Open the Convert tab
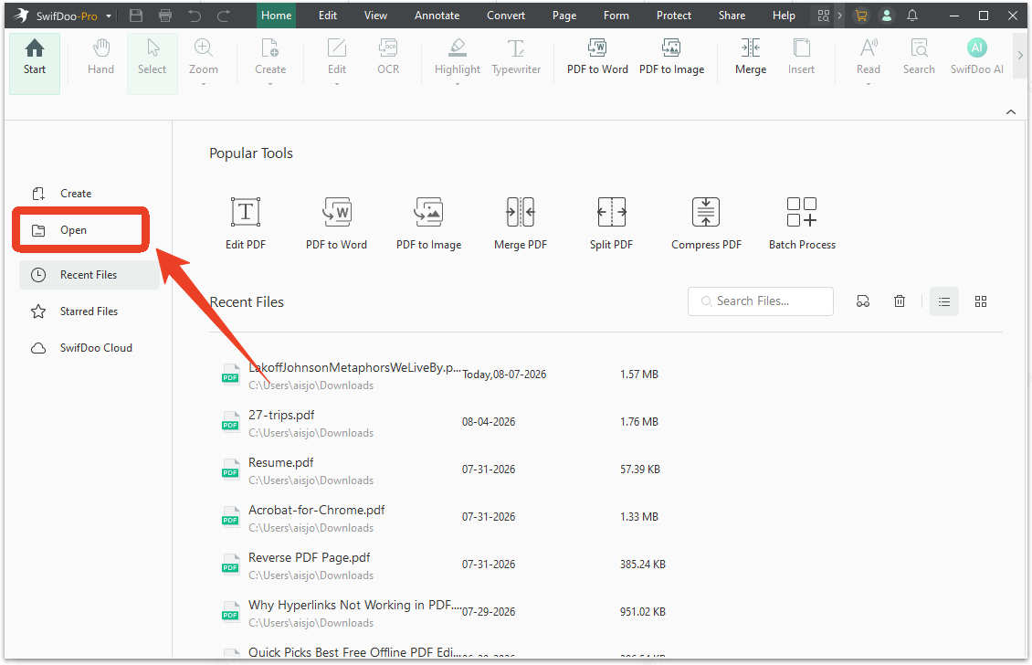Viewport: 1032px width, 665px height. 506,16
